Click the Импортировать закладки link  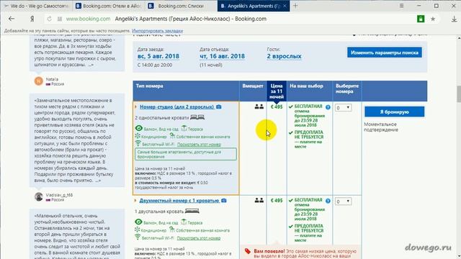157,31
